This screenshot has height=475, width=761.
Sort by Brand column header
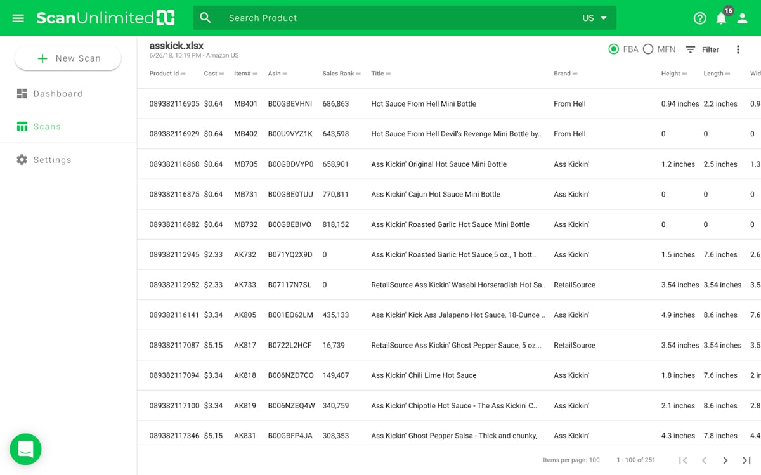pos(562,74)
